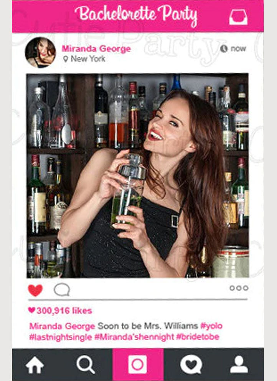Screen dimensions: 277x381
Task: Open the profile person tab
Action: pyautogui.click(x=239, y=364)
